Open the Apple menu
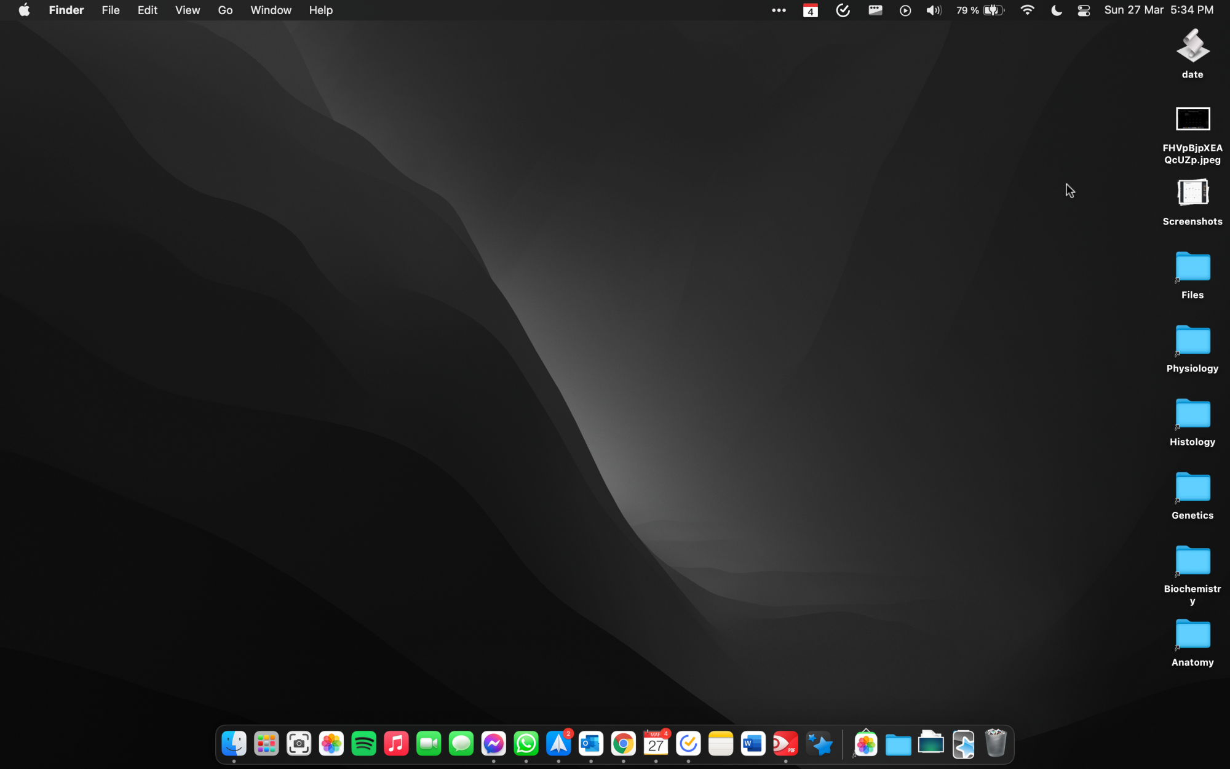 point(24,10)
